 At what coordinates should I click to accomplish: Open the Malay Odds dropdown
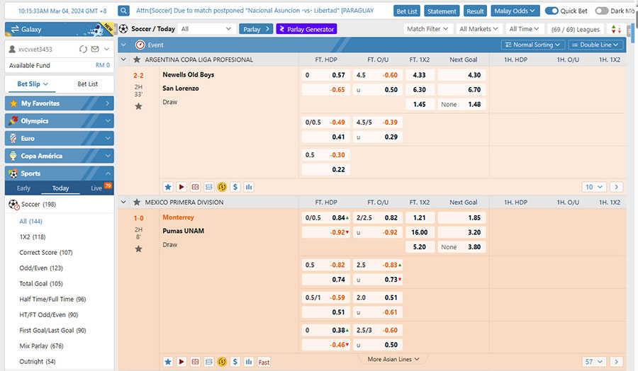[x=515, y=11]
